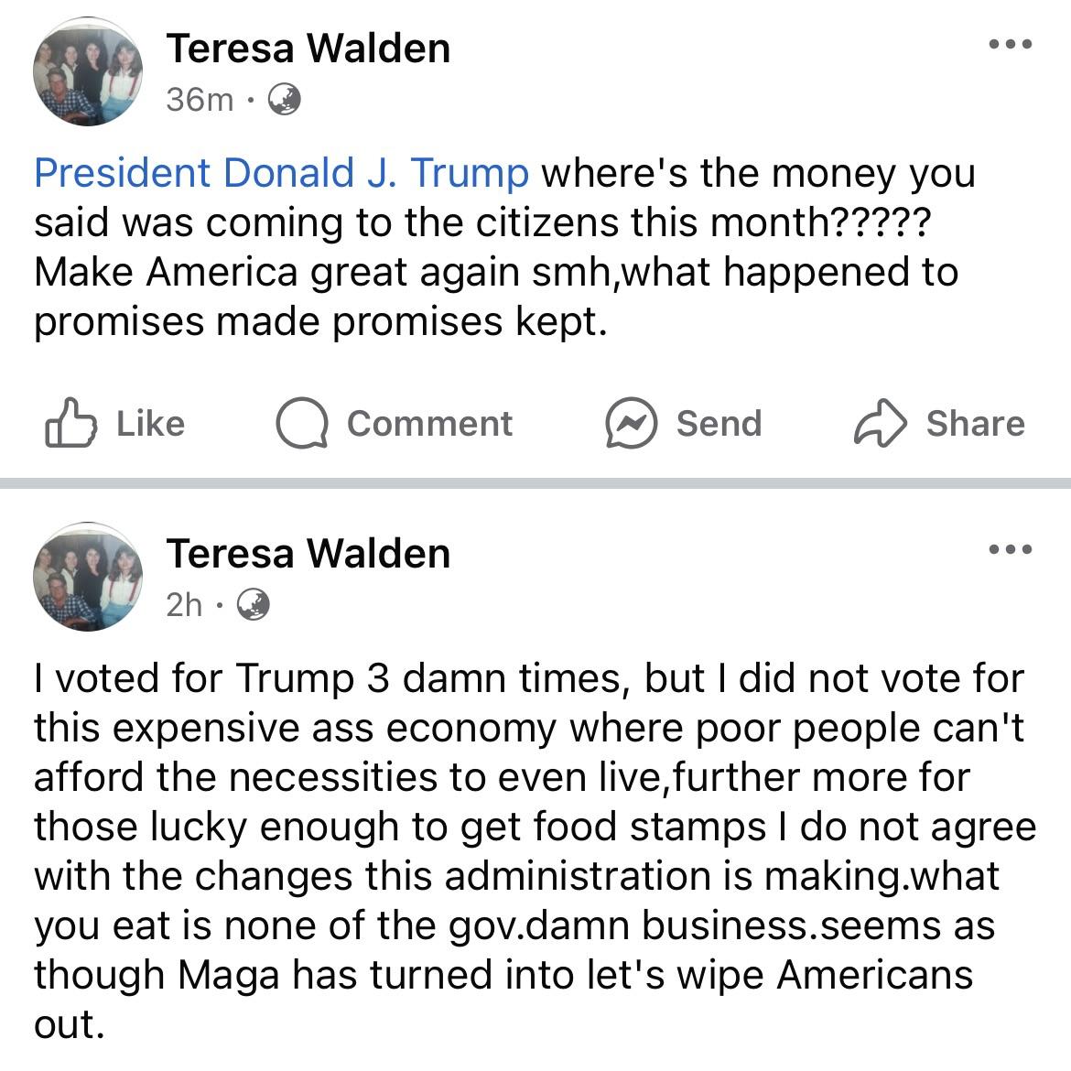Tap the Send label under the first post
Screen dimensions: 1071x1071
pos(719,424)
